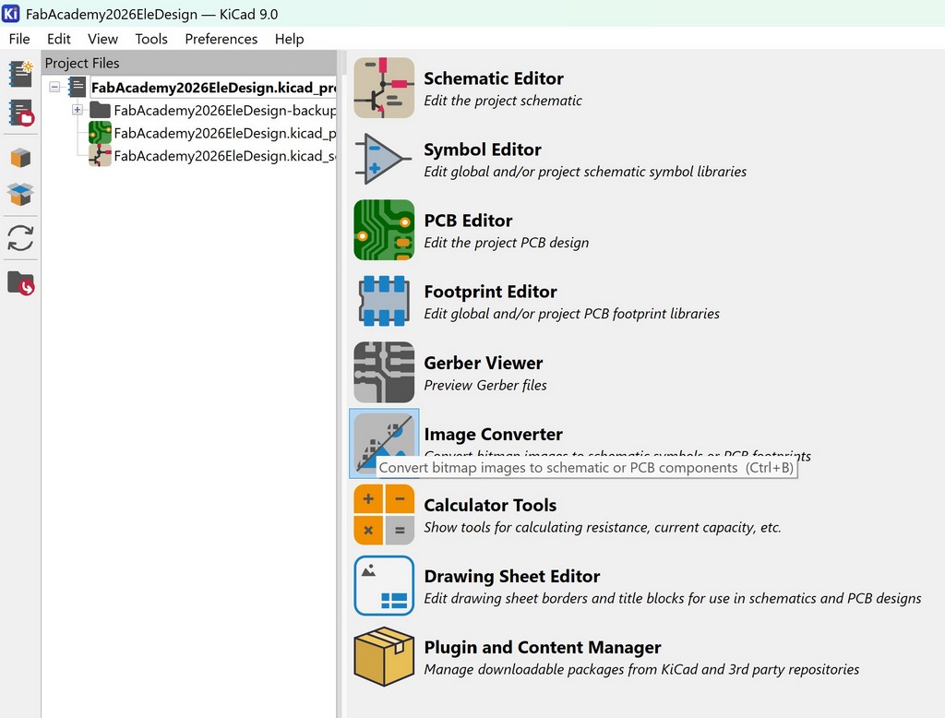Select the kicad_pro project file icon
Viewport: 945px width, 718px height.
coord(78,87)
